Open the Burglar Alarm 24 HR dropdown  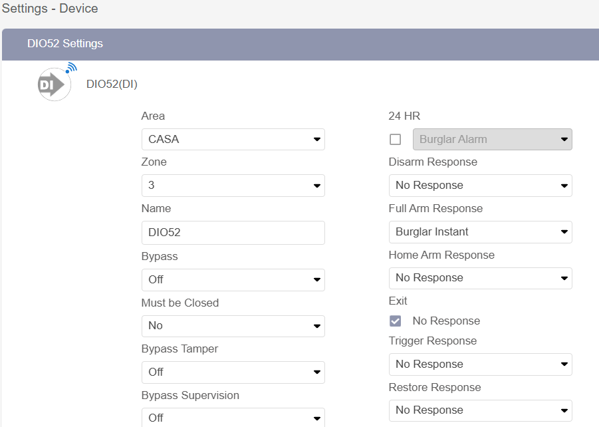pyautogui.click(x=492, y=140)
